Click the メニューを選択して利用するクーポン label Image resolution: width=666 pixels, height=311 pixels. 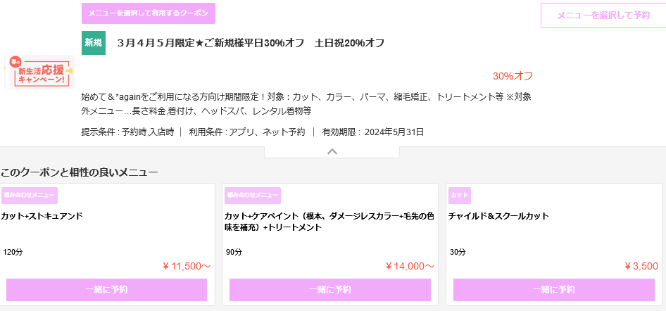point(149,13)
